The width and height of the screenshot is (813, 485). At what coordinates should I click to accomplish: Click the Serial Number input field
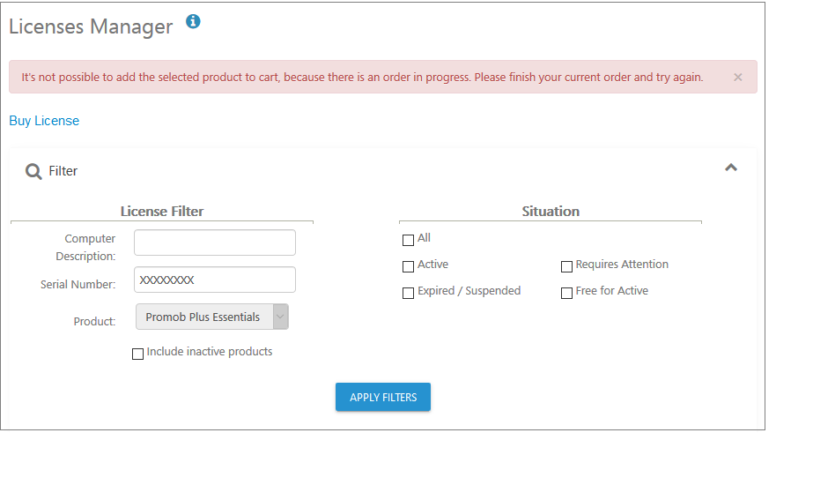pyautogui.click(x=215, y=280)
